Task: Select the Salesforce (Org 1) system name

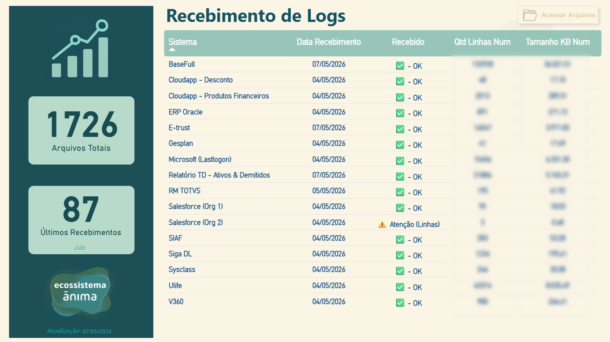Action: pyautogui.click(x=195, y=206)
